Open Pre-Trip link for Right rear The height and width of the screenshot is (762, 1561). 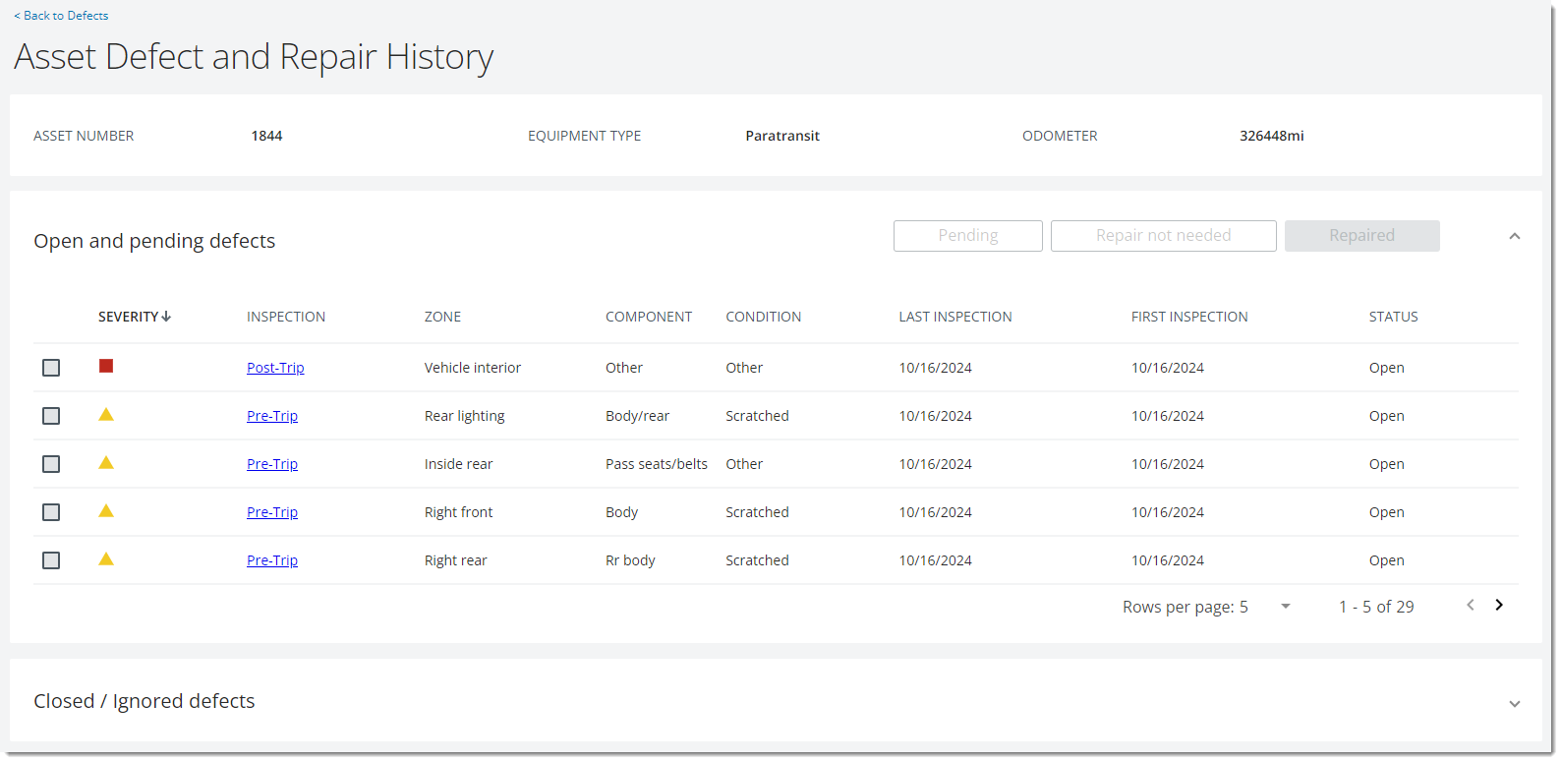tap(272, 560)
